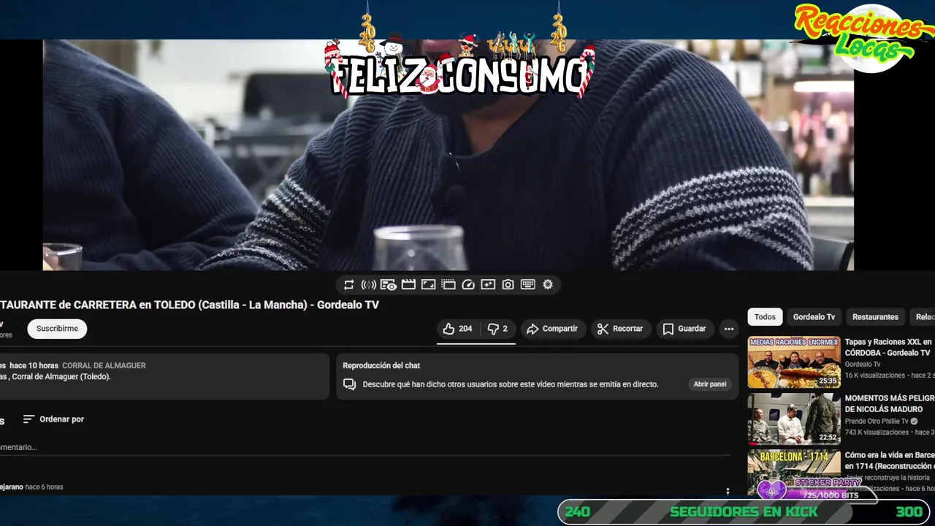Select the Todos filter chip
The image size is (935, 526).
tap(765, 317)
